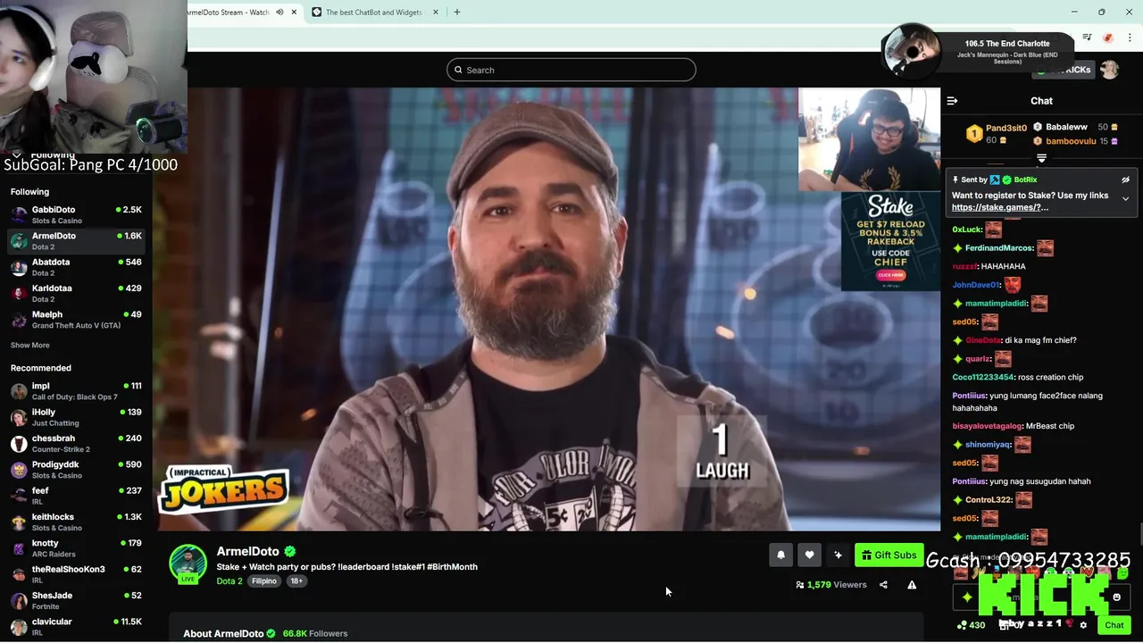Click the report warning triangle icon

(x=912, y=585)
